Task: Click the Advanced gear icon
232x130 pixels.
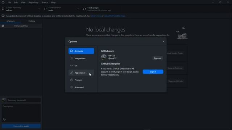Action: click(x=72, y=87)
